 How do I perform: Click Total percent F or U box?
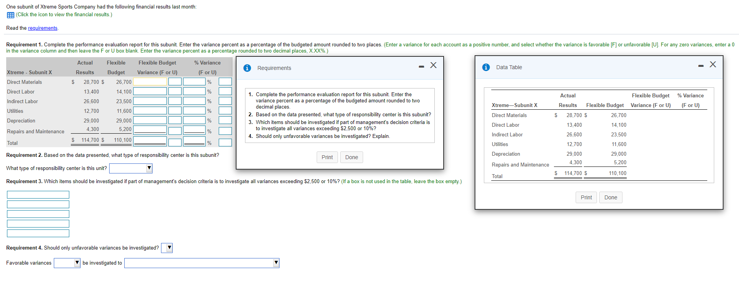coord(225,143)
